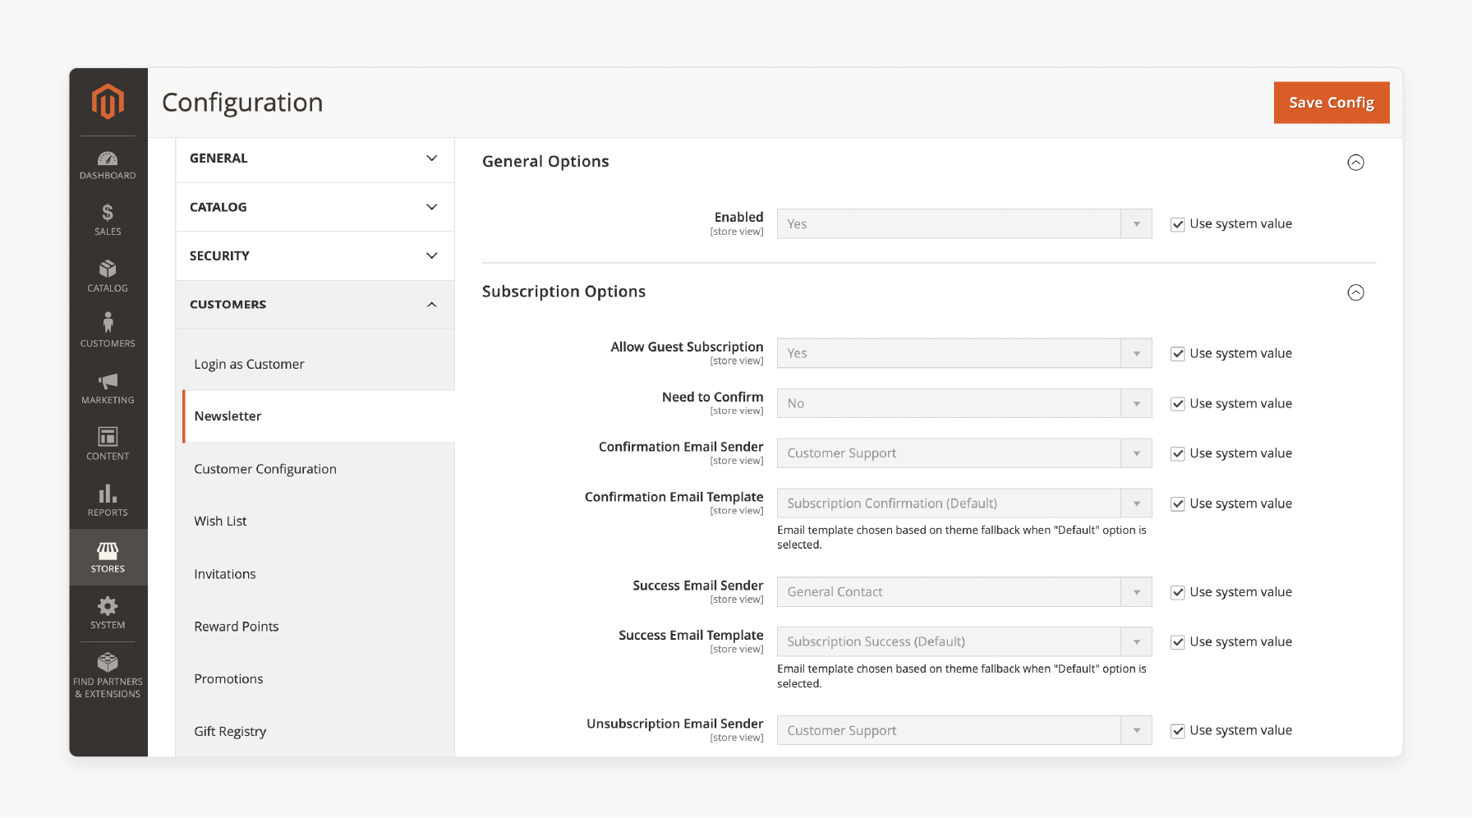Open Invitations settings

point(224,574)
